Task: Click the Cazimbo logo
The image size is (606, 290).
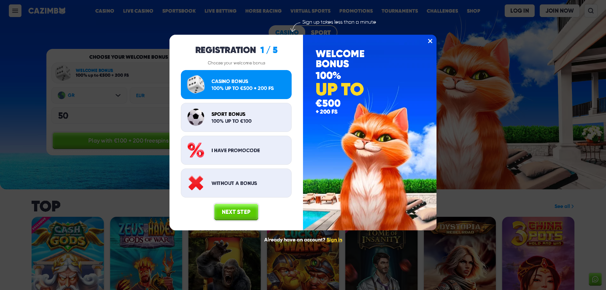Action: click(x=47, y=11)
